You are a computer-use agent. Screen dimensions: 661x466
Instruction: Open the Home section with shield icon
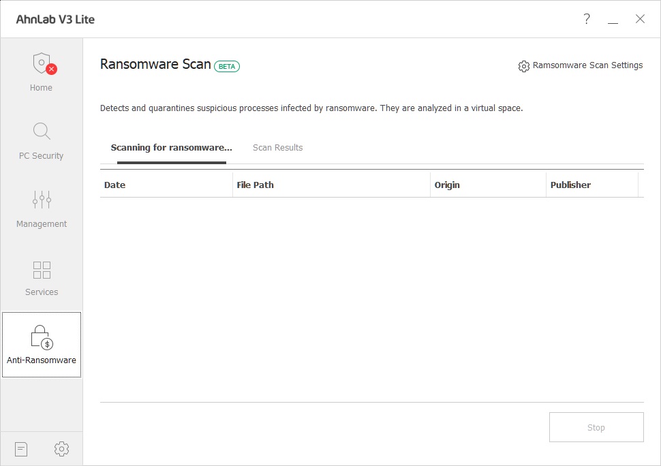[x=42, y=72]
